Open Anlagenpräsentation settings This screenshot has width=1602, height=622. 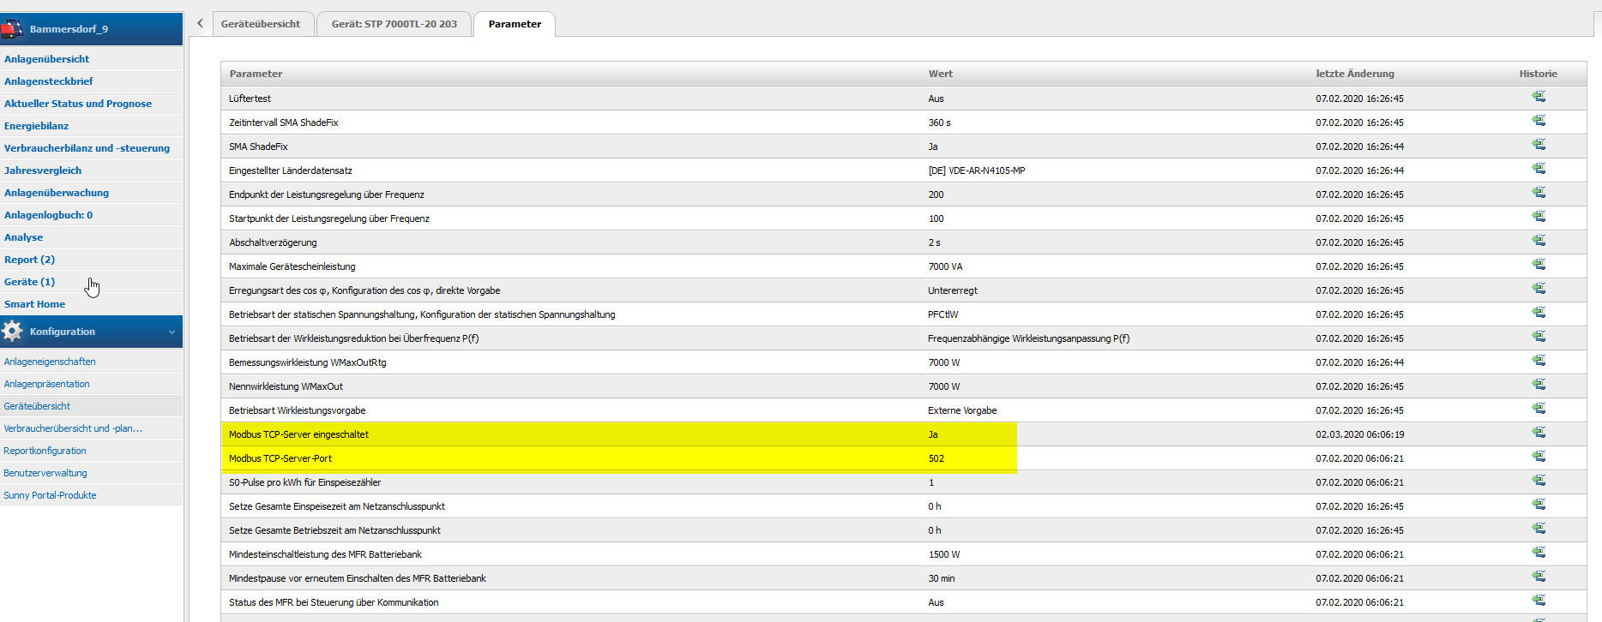tap(47, 384)
